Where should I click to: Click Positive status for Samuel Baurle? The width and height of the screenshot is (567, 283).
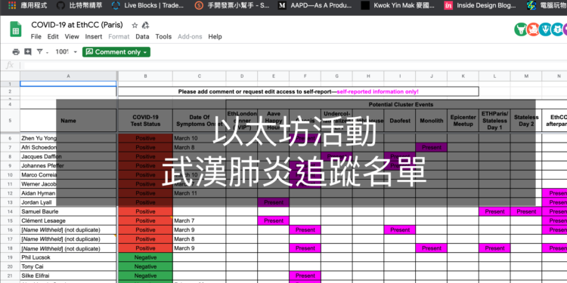click(145, 211)
